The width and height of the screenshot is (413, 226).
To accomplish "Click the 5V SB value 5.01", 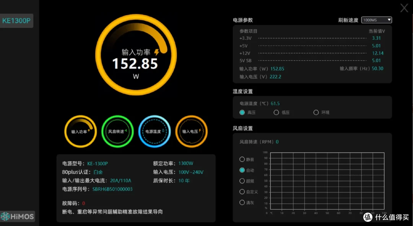I will 376,61.
